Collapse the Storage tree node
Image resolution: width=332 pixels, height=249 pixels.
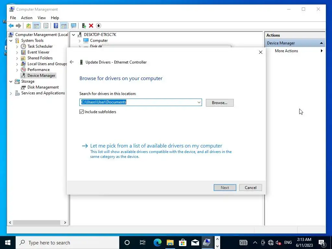click(x=11, y=81)
